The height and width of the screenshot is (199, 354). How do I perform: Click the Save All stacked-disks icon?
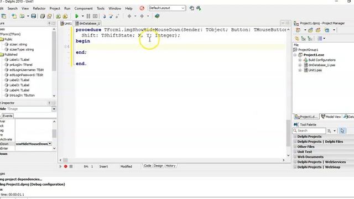42,16
